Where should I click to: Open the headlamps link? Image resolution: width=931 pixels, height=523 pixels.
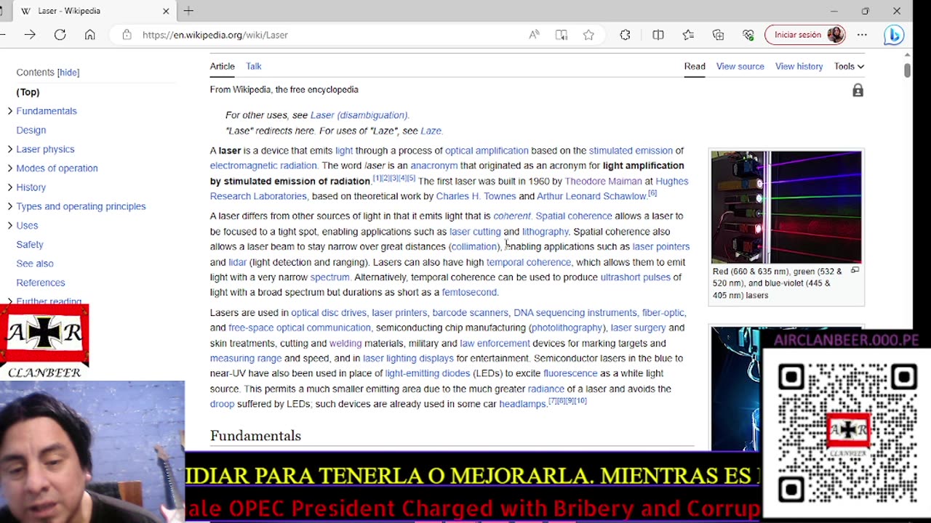click(x=522, y=404)
